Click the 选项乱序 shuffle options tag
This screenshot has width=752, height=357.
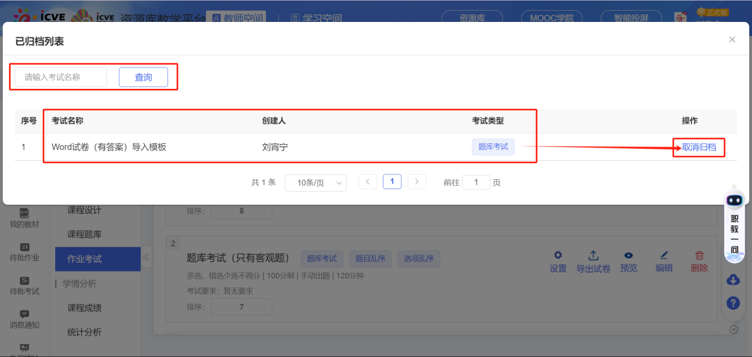pyautogui.click(x=418, y=259)
